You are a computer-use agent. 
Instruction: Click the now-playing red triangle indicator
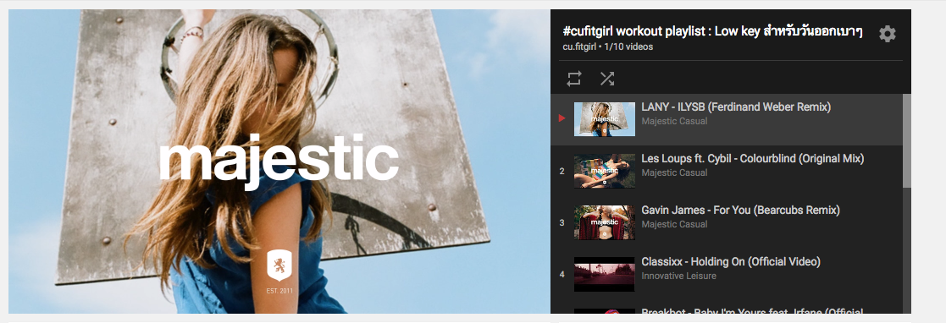[x=562, y=118]
